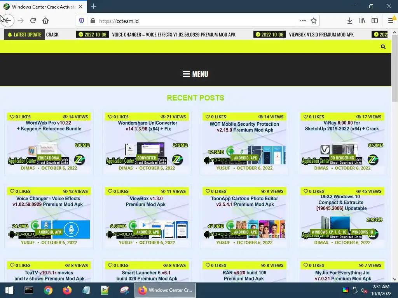Image resolution: width=398 pixels, height=298 pixels.
Task: Click the muted volume tray icon
Action: (364, 290)
